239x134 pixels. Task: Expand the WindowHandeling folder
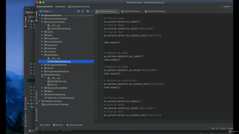click(42, 95)
